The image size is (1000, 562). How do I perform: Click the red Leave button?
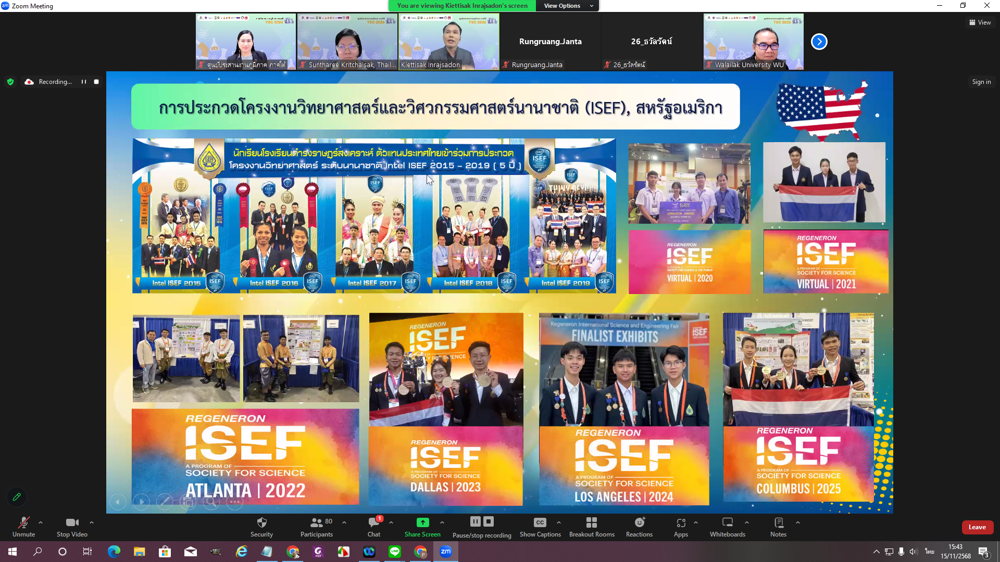[x=977, y=527]
